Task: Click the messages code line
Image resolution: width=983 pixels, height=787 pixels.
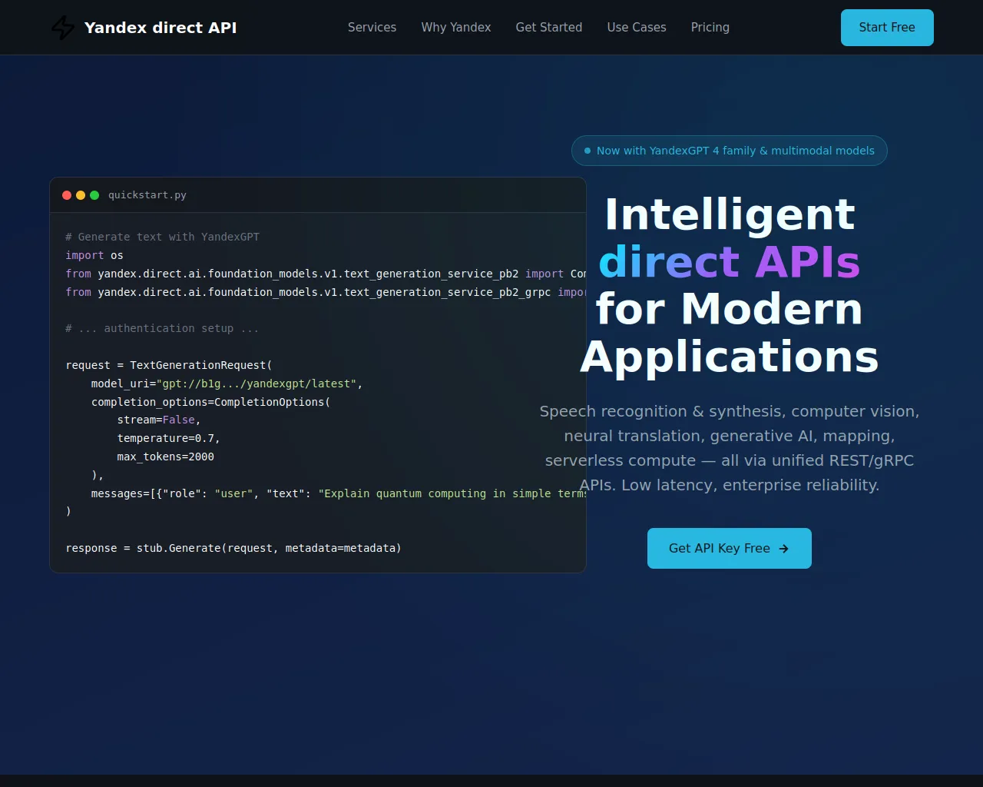Action: [x=338, y=493]
